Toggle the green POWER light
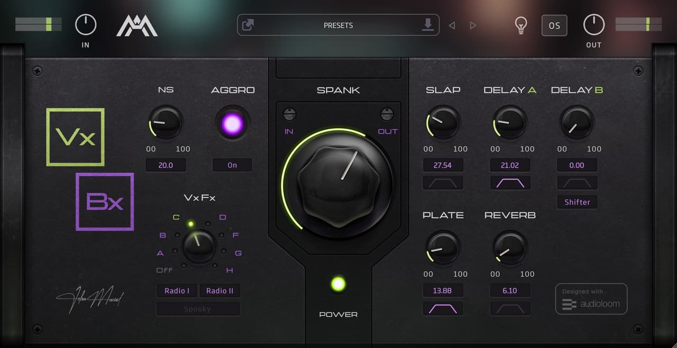 (x=338, y=284)
